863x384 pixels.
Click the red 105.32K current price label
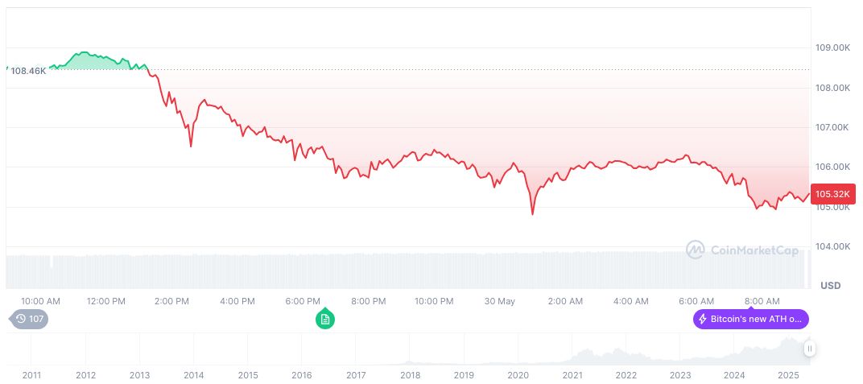(833, 194)
